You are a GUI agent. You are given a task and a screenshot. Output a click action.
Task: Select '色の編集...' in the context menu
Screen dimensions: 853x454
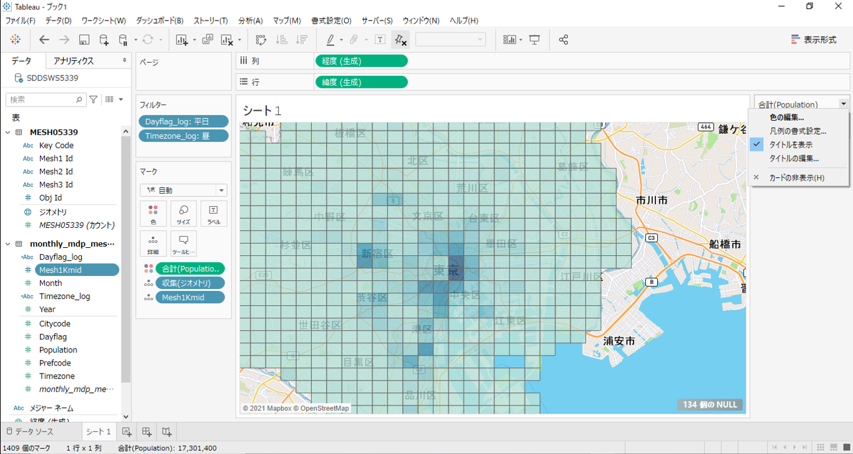click(x=786, y=117)
